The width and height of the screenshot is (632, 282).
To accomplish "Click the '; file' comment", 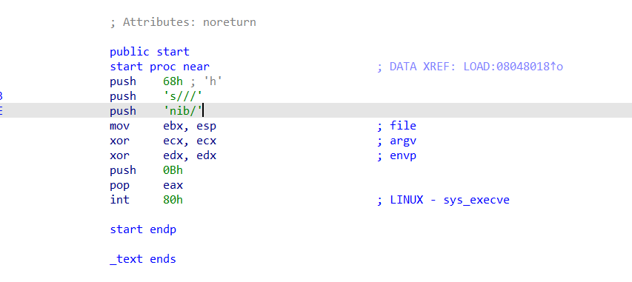I will click(396, 126).
